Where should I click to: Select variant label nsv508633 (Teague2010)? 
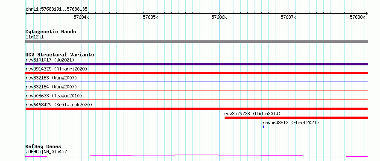[x=54, y=96]
